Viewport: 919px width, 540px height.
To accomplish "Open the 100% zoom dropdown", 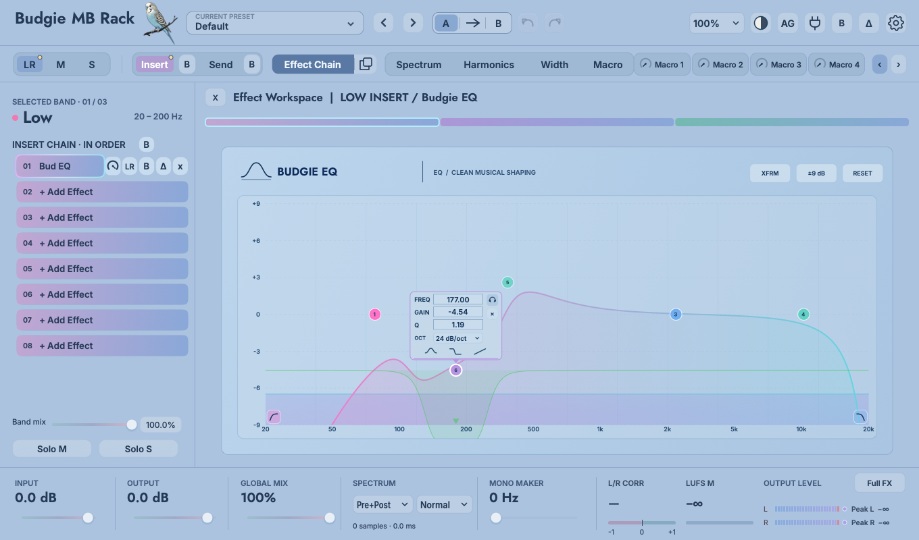I will pos(717,23).
